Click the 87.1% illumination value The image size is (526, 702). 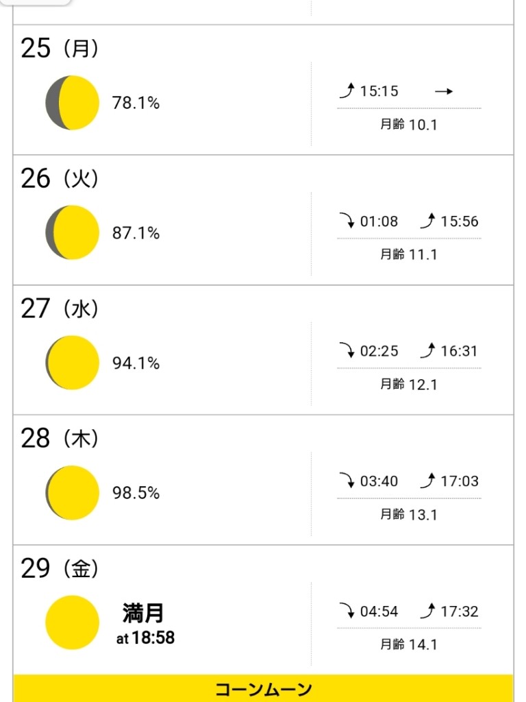(136, 233)
